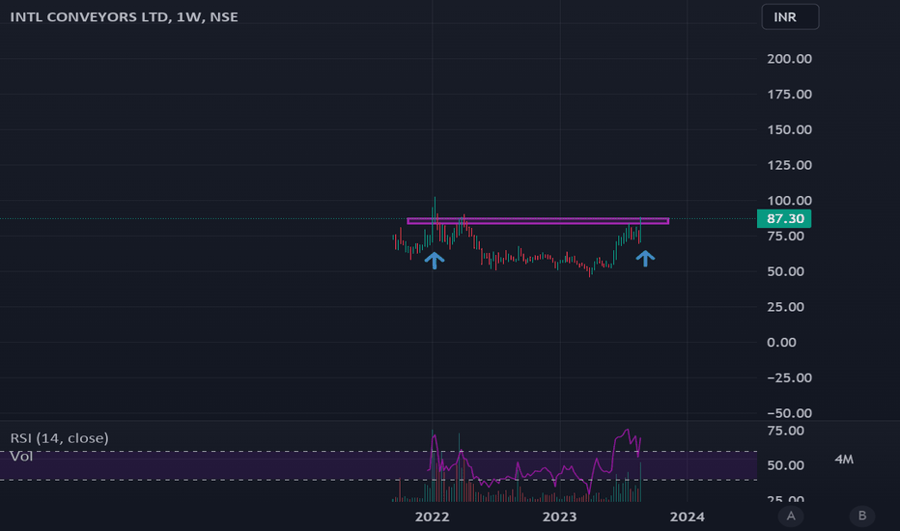Click the 150.00 price axis label
900x531 pixels.
coord(789,129)
